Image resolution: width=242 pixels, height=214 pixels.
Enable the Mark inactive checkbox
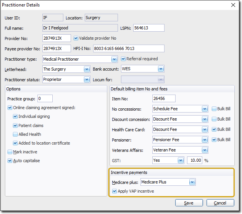coord(10,152)
